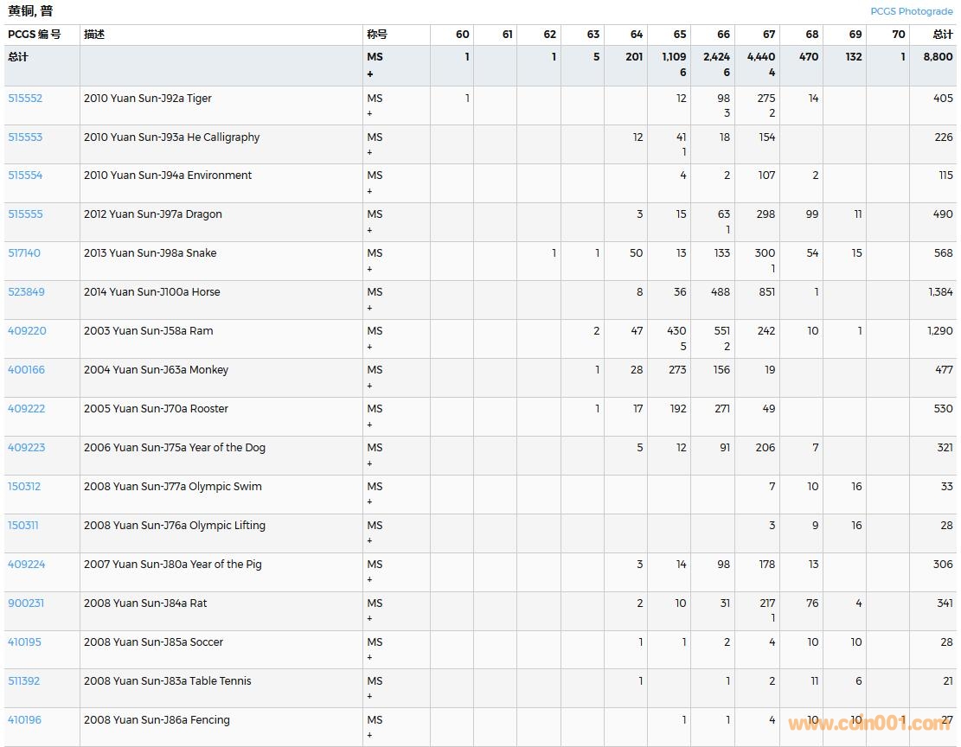Click PCGS number 900231 Rat link

point(26,603)
